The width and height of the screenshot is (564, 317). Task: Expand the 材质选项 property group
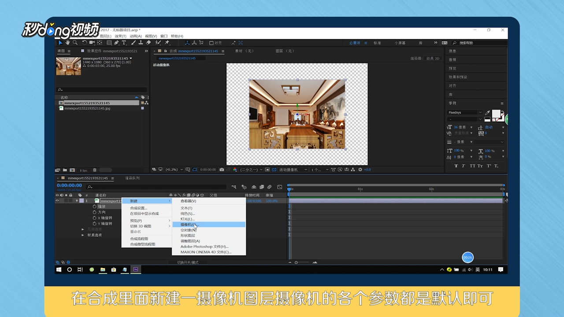click(x=82, y=235)
